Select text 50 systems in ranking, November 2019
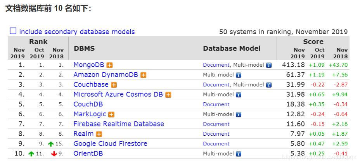This screenshot has width=360, height=164. 283,32
